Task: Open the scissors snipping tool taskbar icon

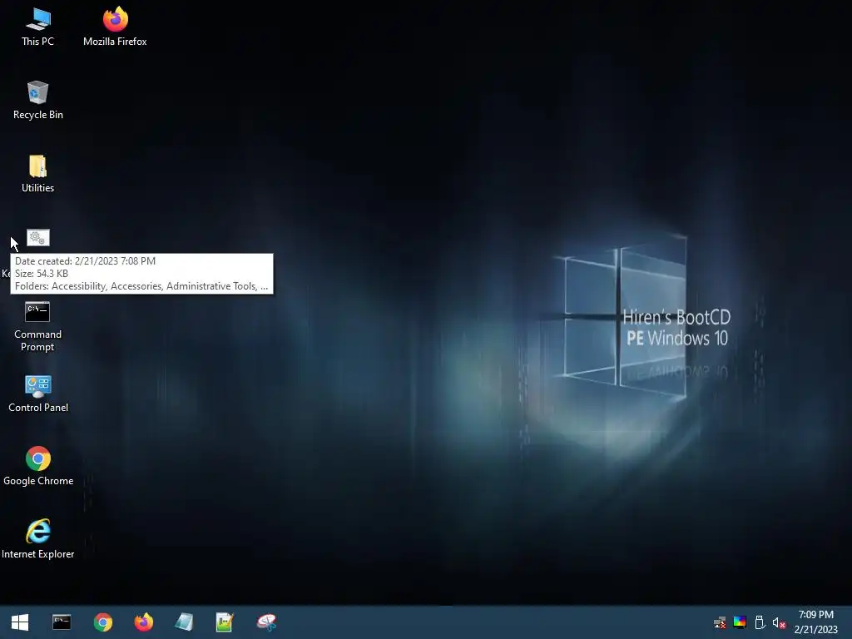Action: click(266, 622)
